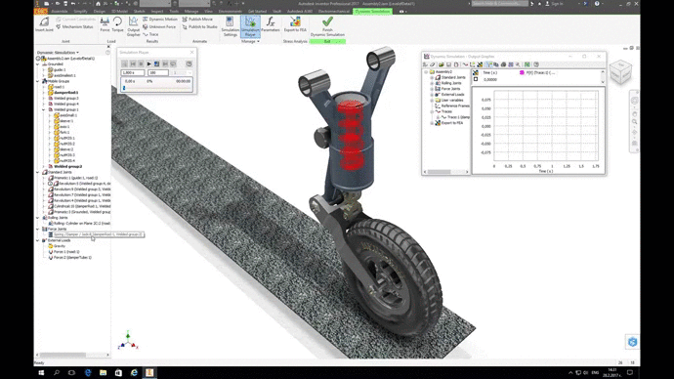Click Trace in Results panel

pyautogui.click(x=150, y=34)
